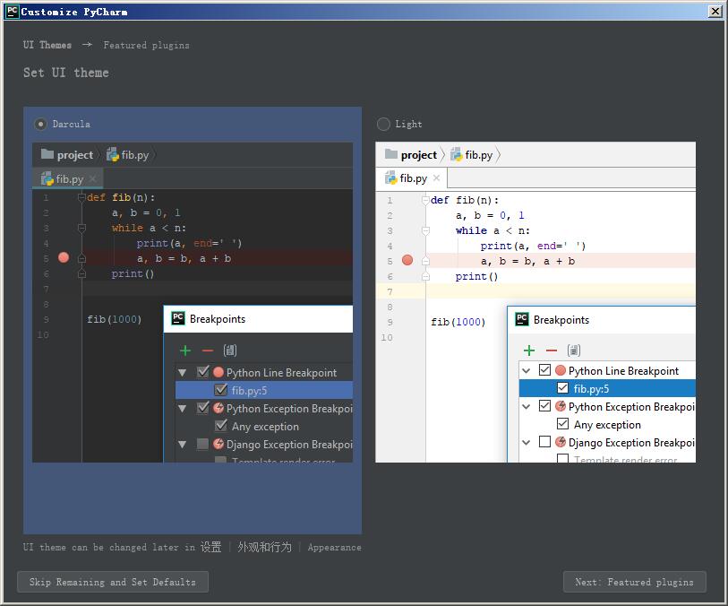Close the Customize PyCharm dialog
728x606 pixels.
point(715,11)
